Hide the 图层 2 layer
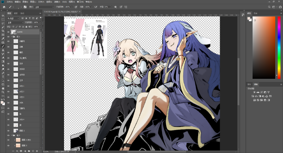 (x=8, y=131)
